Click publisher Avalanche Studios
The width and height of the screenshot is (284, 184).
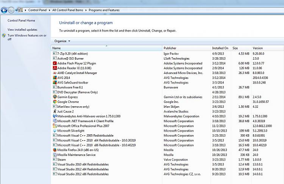click(176, 112)
